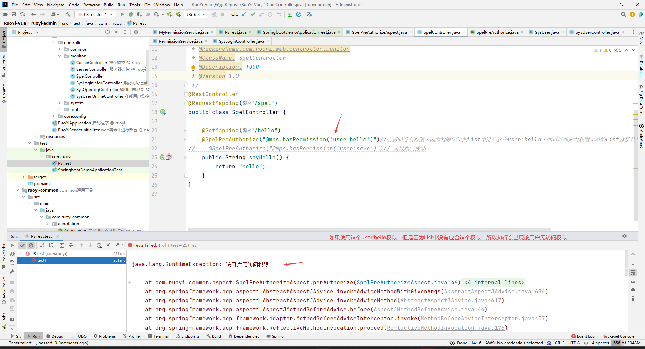The height and width of the screenshot is (349, 645).
Task: Open Run panel settings gear
Action: 625,236
